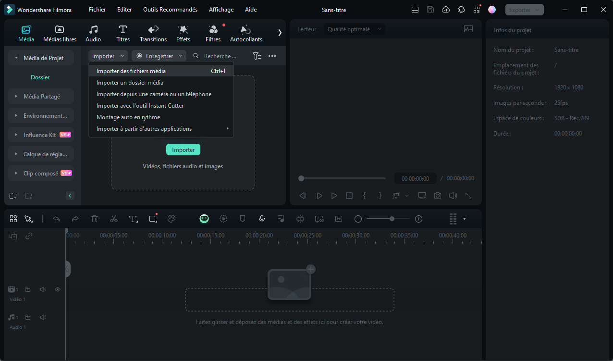Click the microphone voiceover icon
Image resolution: width=613 pixels, height=361 pixels.
click(262, 219)
